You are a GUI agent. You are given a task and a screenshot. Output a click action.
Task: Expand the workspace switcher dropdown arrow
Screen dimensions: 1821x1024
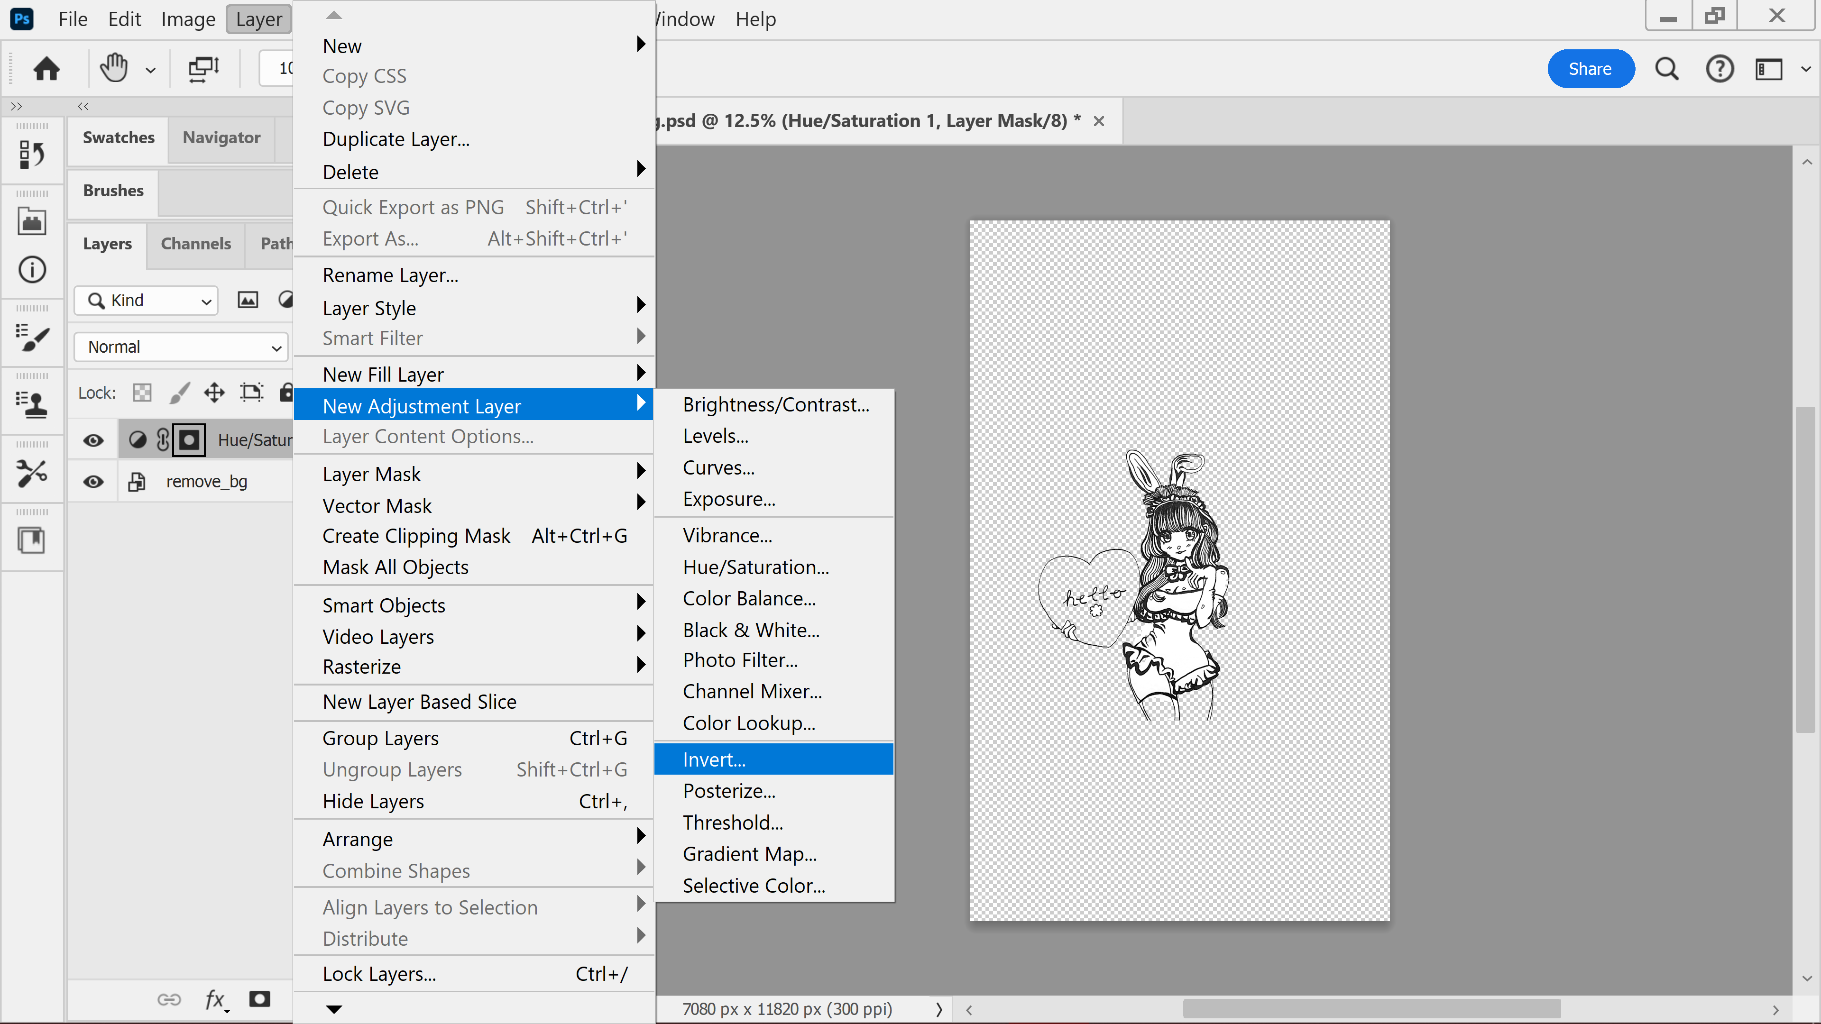[1805, 69]
